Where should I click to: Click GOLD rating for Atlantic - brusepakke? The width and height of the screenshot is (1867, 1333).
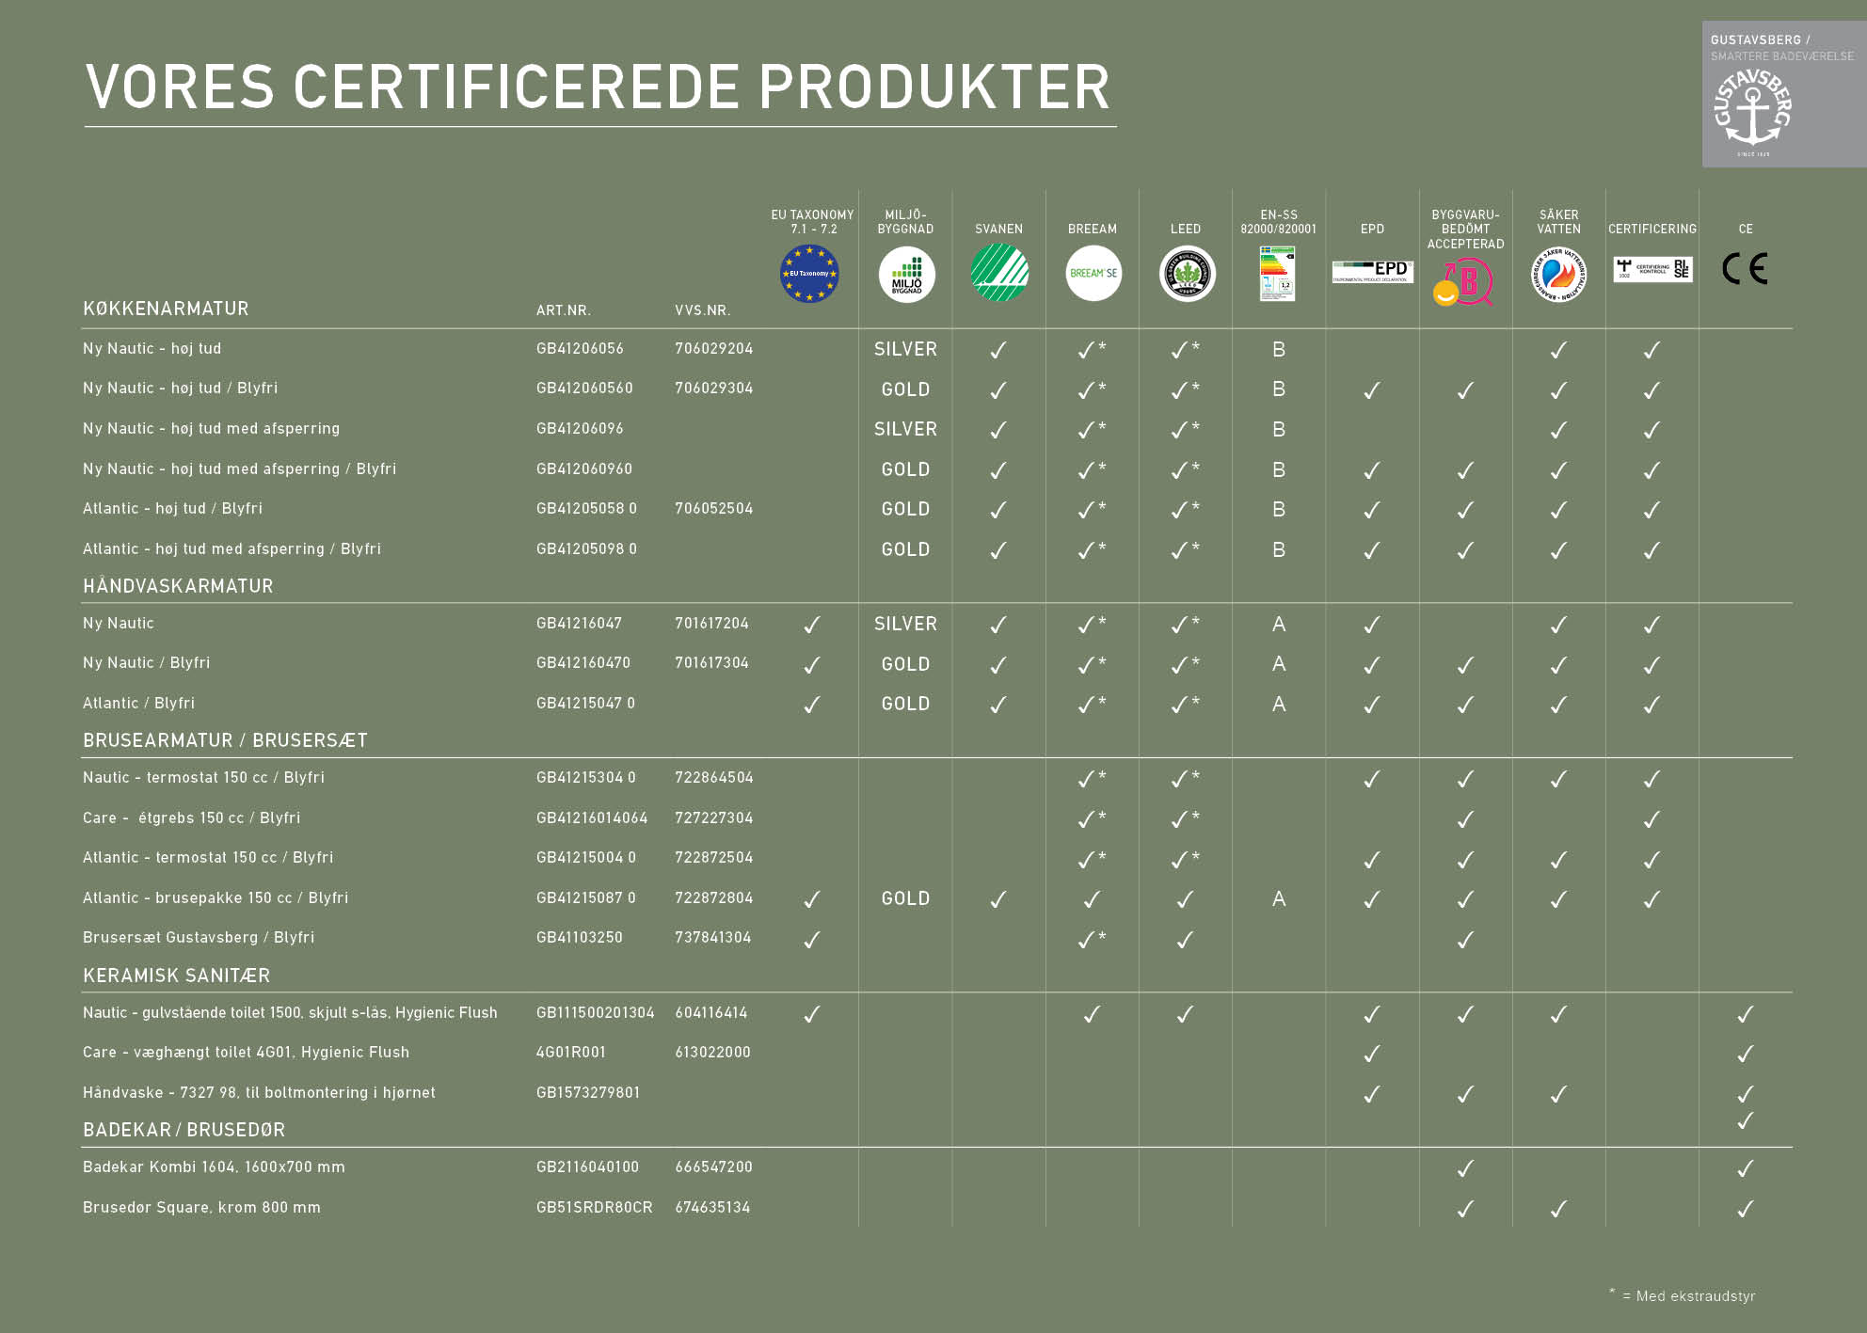905,898
